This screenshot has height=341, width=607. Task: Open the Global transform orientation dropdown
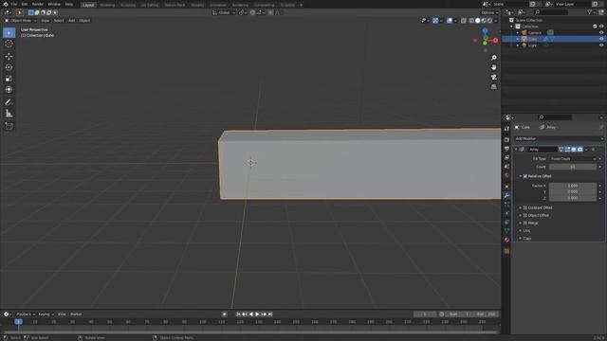click(224, 12)
